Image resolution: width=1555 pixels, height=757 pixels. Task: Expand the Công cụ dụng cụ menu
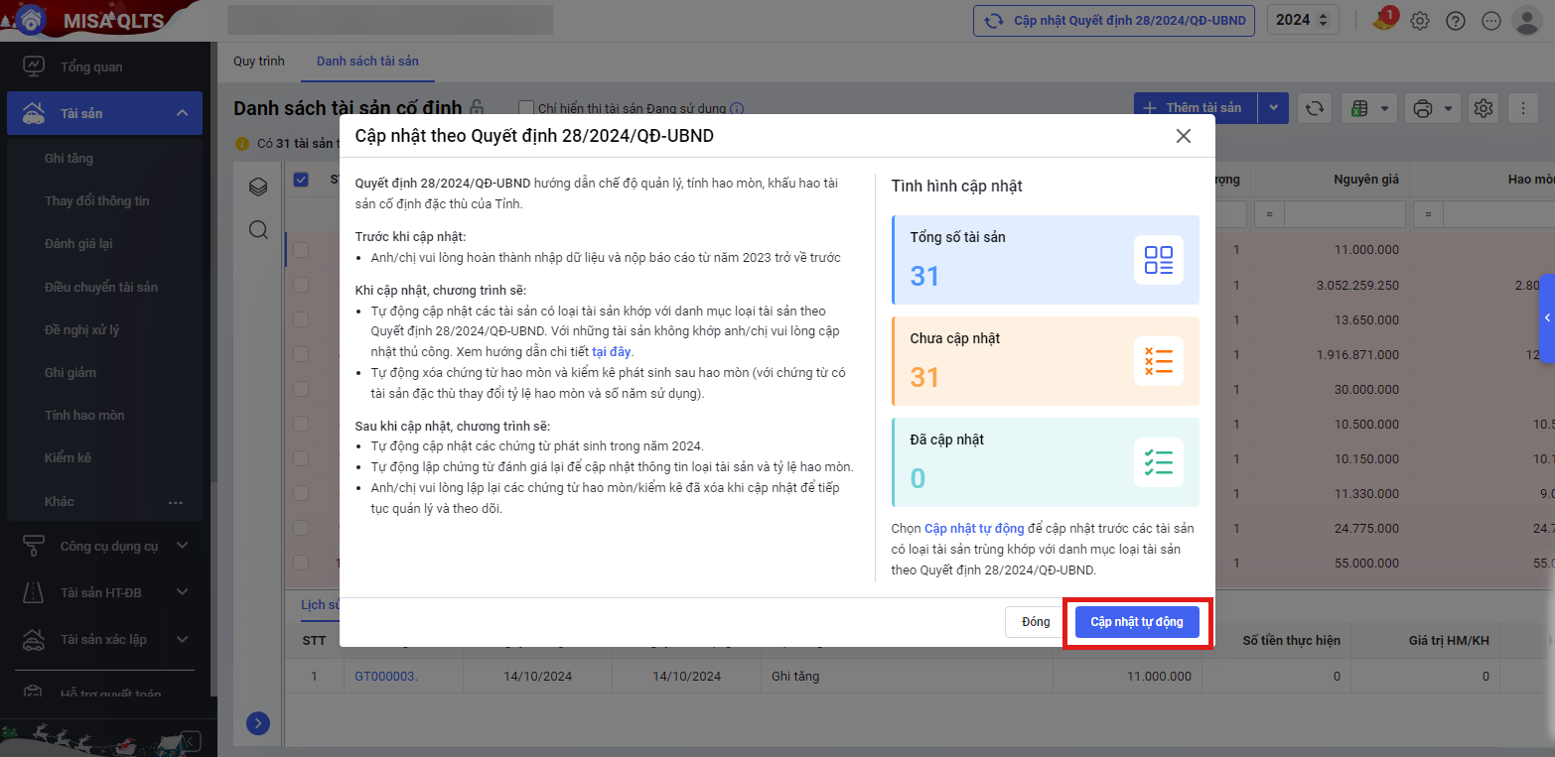[109, 546]
